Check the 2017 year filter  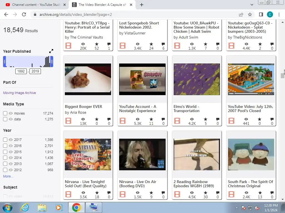[5, 140]
